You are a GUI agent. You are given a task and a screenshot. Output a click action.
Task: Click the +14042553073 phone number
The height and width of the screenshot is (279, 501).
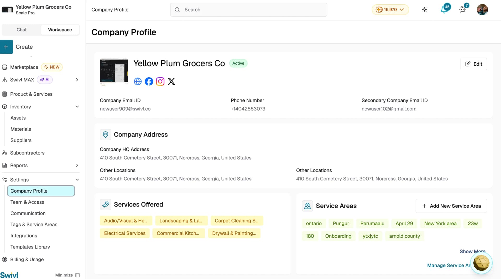click(x=248, y=109)
